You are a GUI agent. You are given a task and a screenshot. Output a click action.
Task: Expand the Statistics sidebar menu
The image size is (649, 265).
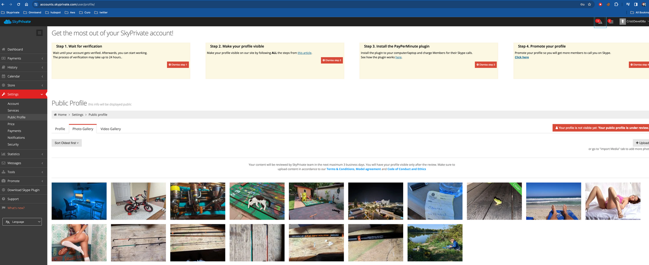(24, 154)
